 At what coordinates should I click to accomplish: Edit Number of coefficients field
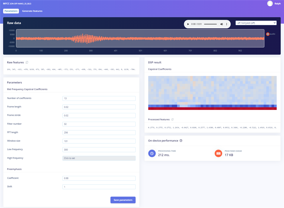(x=99, y=98)
